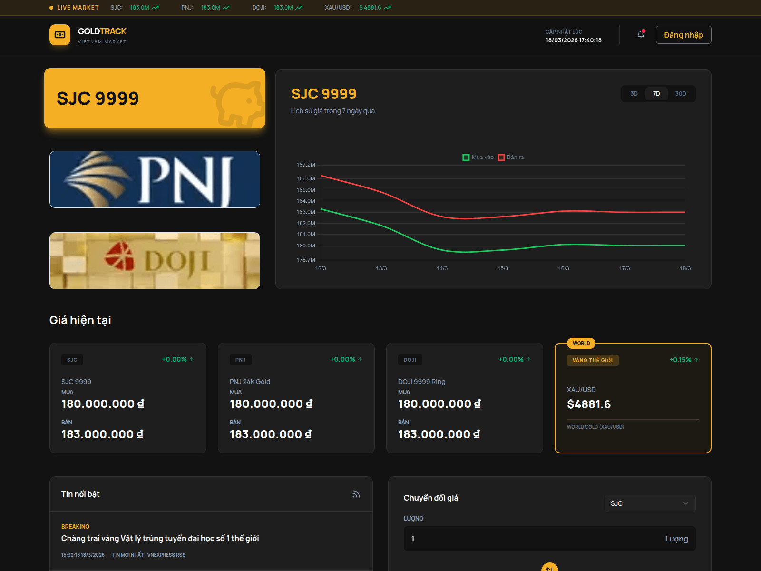
Task: Open the notifications bell
Action: pos(641,34)
